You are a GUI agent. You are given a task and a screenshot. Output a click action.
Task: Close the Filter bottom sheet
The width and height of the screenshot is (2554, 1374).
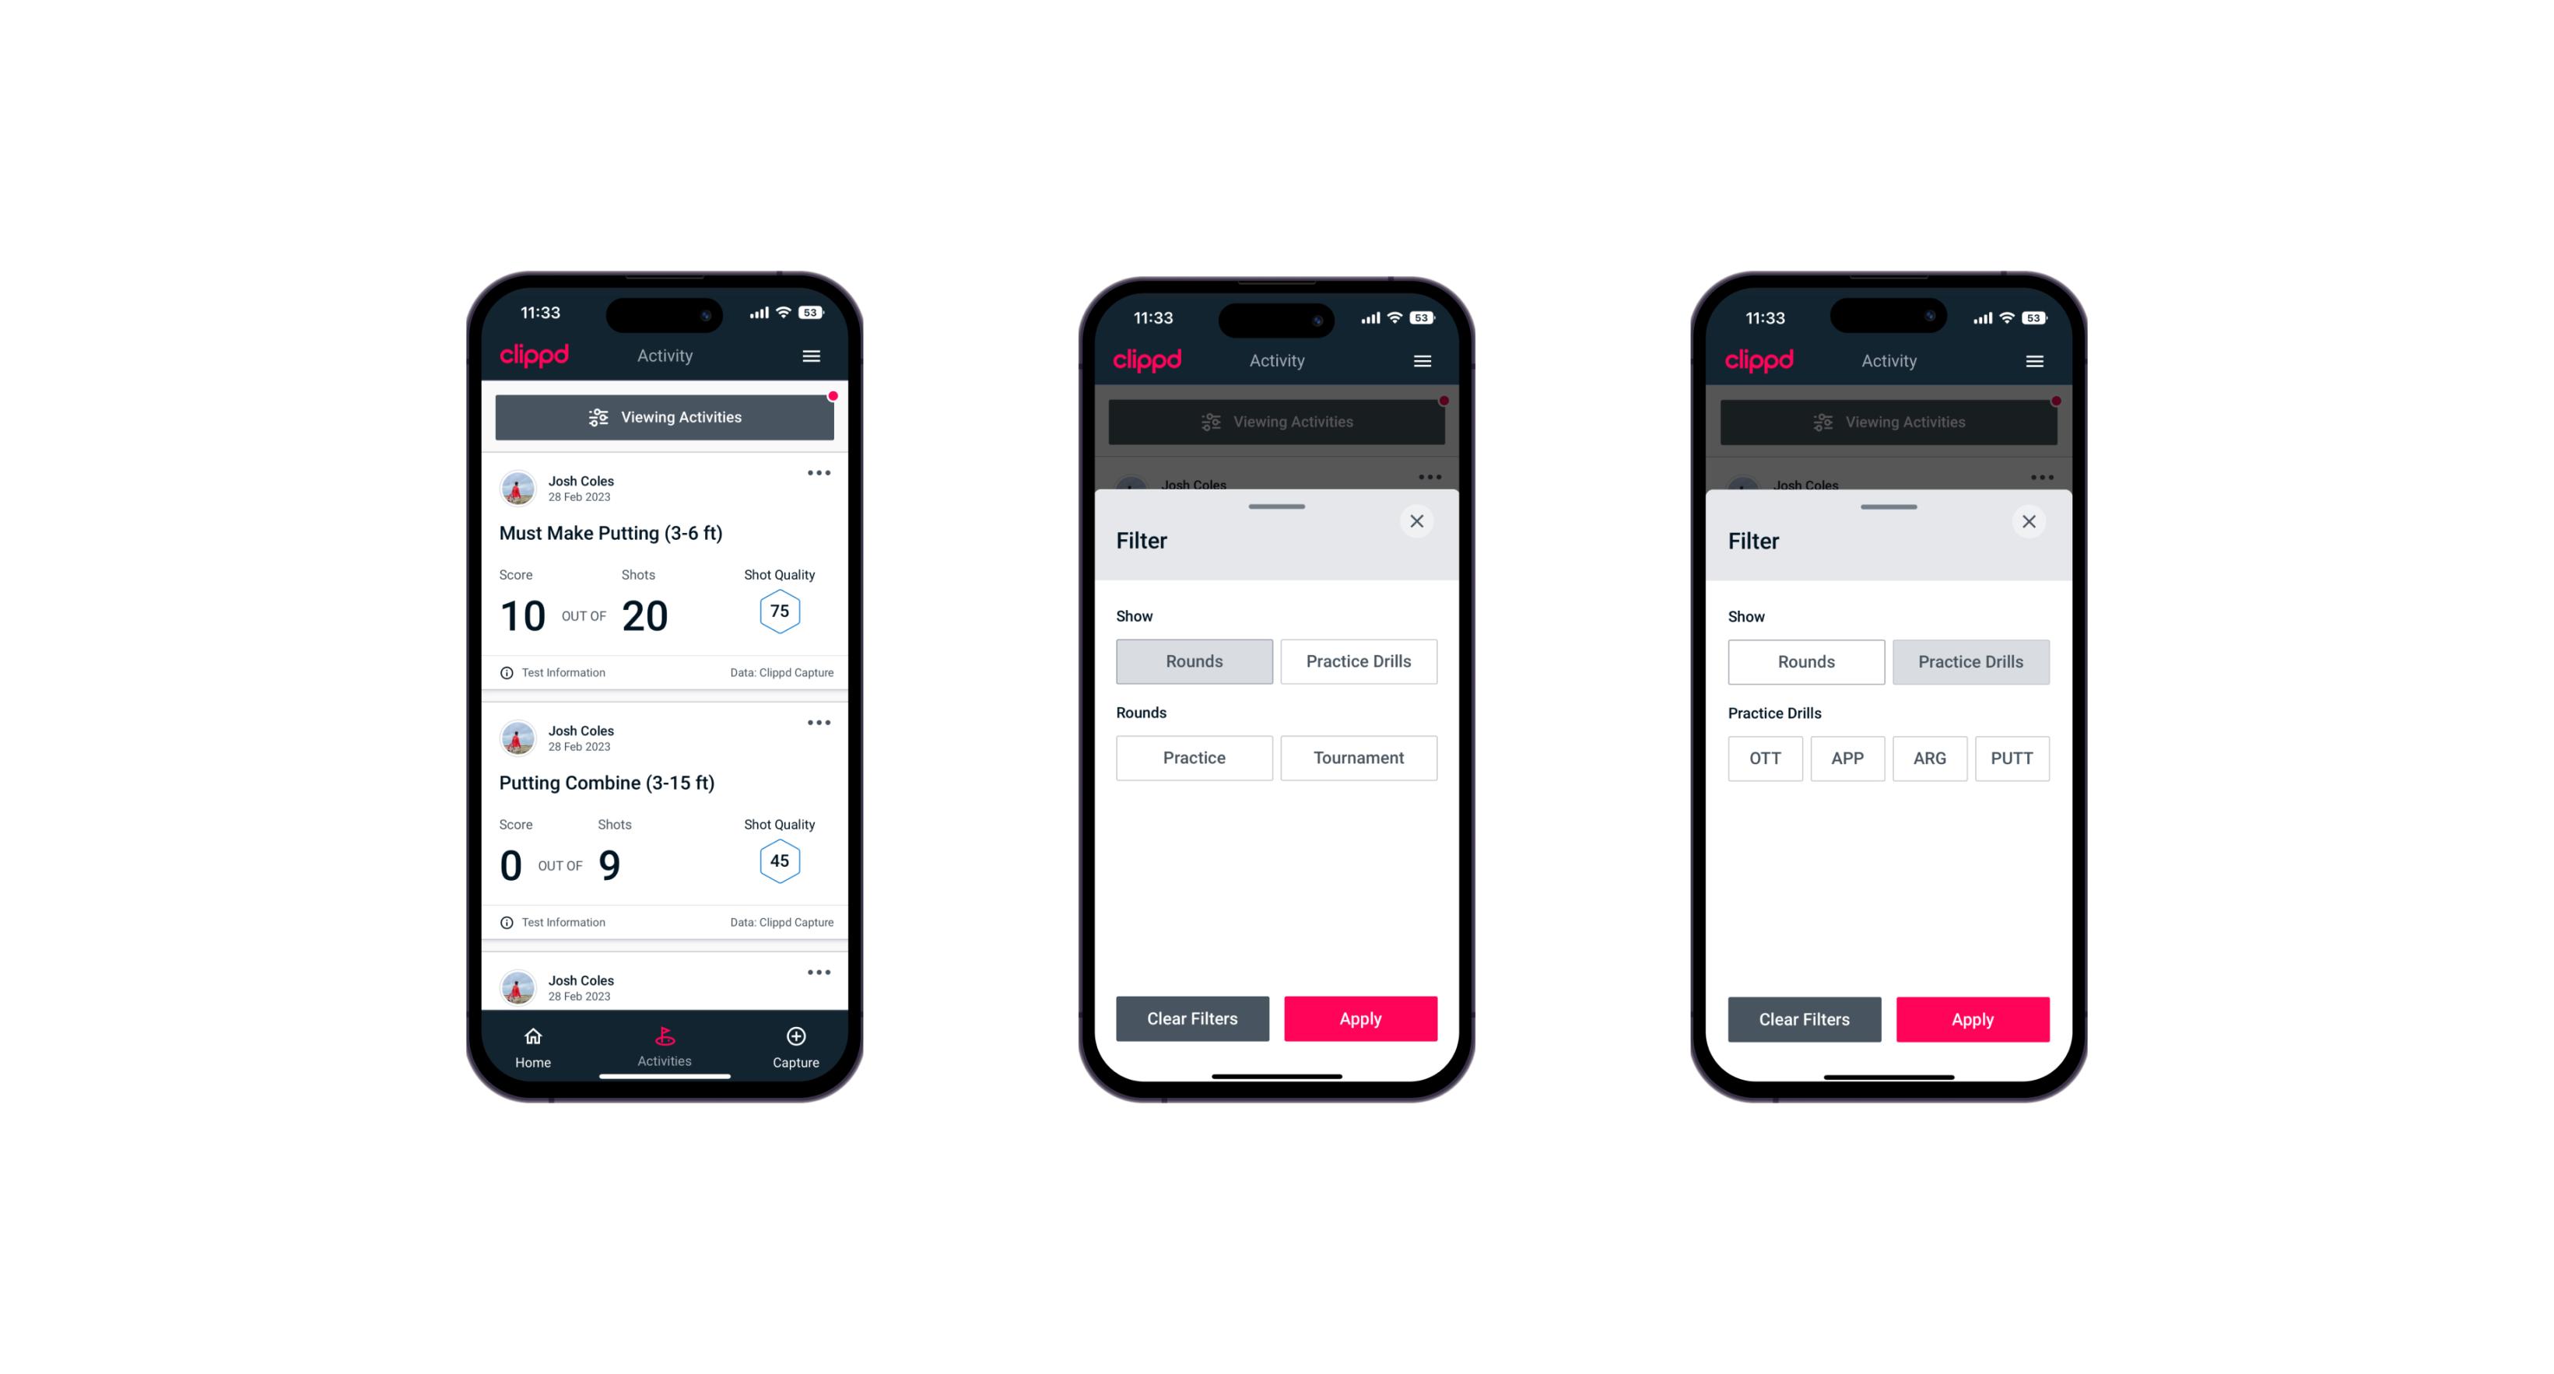tap(1420, 521)
